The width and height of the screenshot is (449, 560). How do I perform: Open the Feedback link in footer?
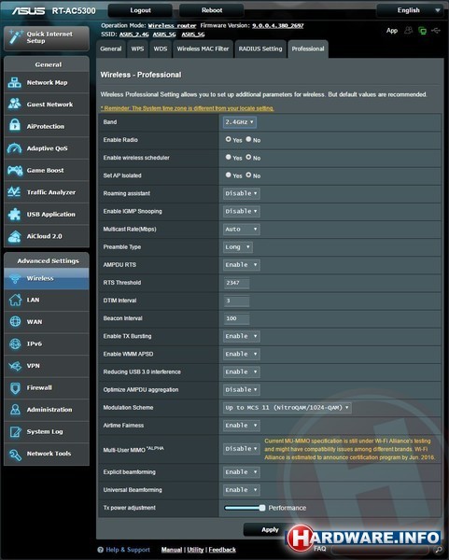point(222,550)
